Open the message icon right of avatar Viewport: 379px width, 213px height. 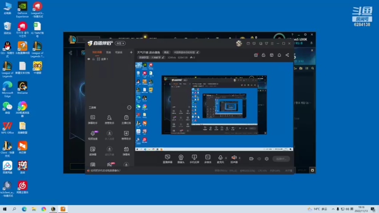tap(248, 44)
